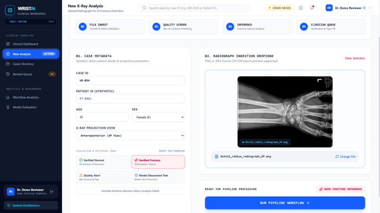Click the Model Disconnect shield icon
This screenshot has height=213, width=380.
click(x=136, y=175)
